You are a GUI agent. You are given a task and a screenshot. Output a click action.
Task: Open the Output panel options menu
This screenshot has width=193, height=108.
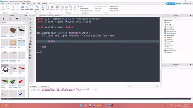(x=160, y=86)
